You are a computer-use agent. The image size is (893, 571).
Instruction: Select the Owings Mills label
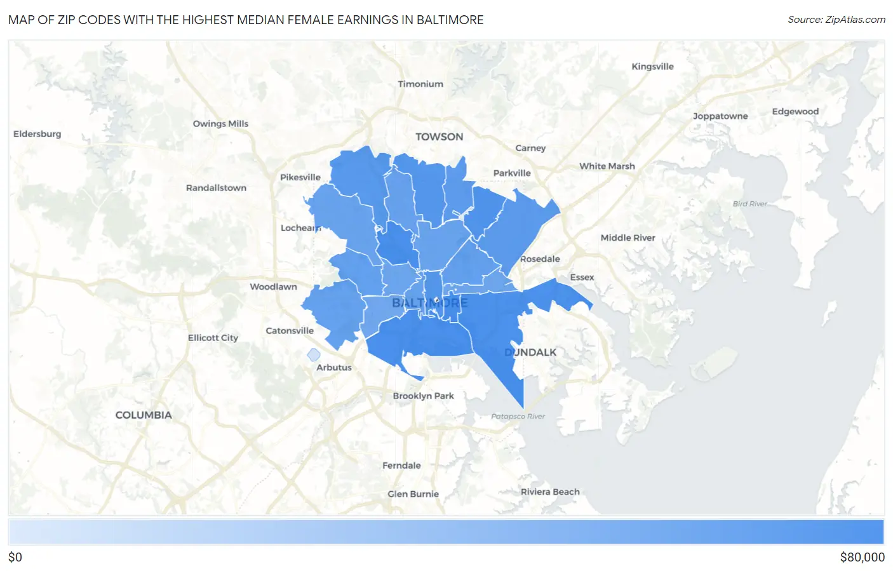pos(220,124)
